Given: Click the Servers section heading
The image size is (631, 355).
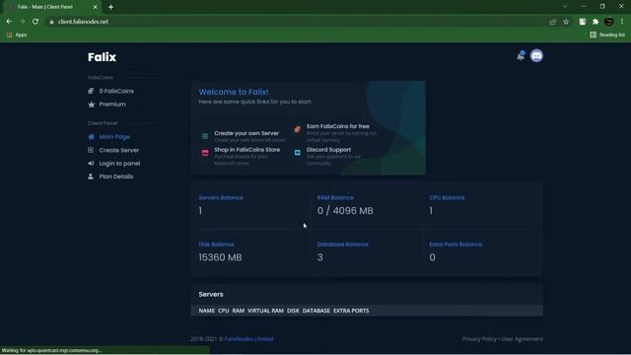Looking at the screenshot, I should coord(211,294).
